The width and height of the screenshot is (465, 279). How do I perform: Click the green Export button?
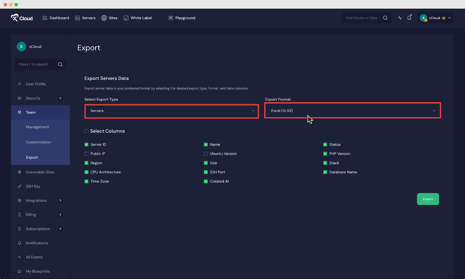tap(428, 199)
